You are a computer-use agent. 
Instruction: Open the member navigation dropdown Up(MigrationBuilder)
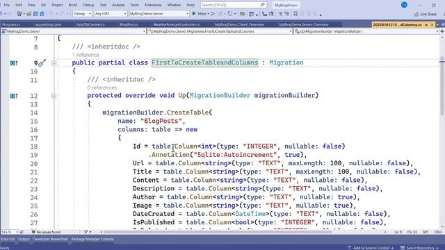click(x=366, y=31)
